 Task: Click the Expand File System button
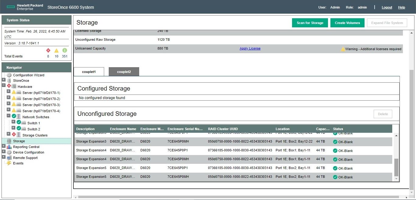click(x=387, y=23)
